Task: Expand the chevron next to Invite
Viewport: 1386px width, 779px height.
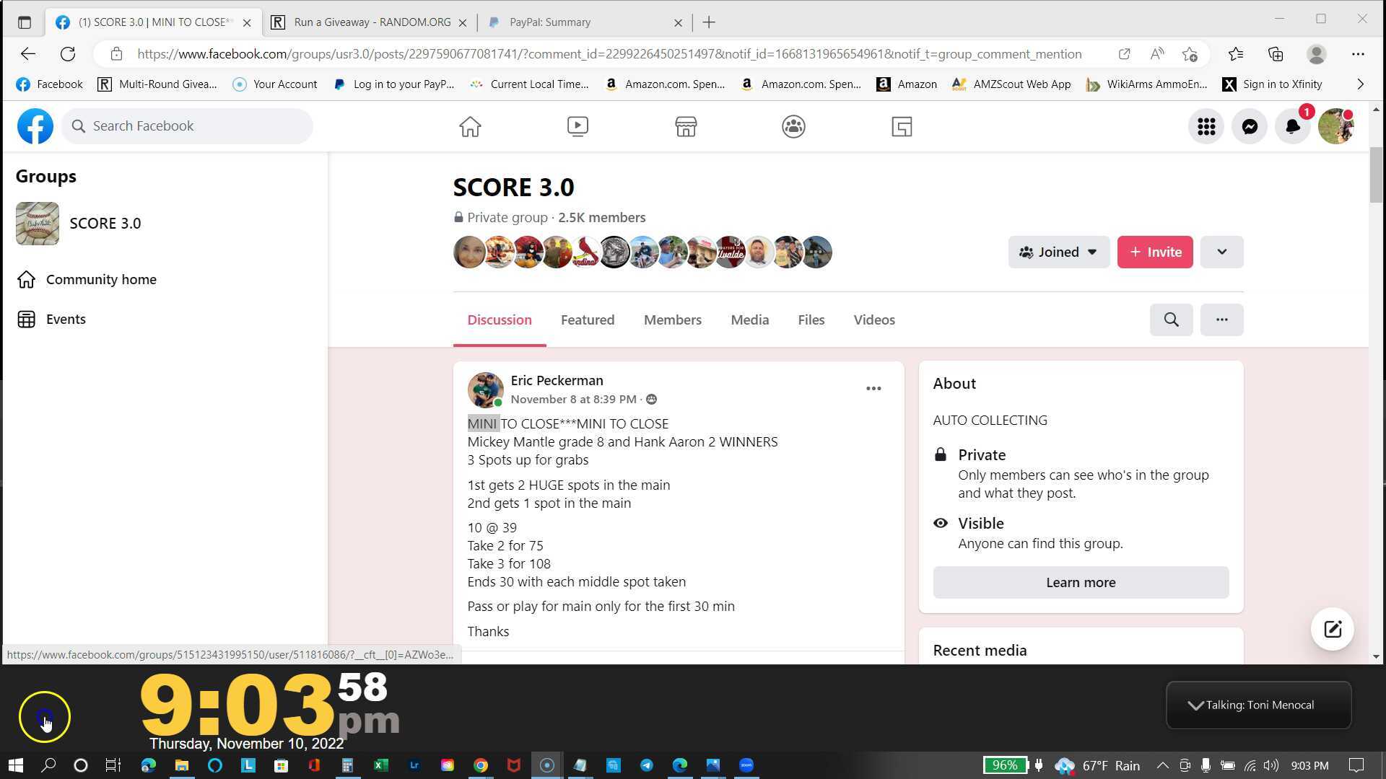Action: pos(1221,252)
